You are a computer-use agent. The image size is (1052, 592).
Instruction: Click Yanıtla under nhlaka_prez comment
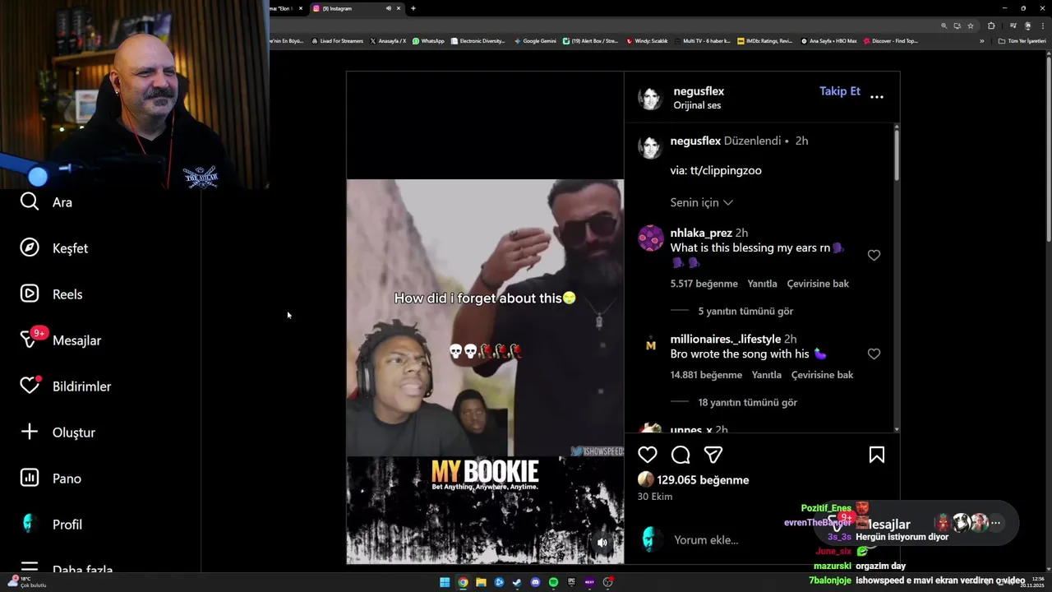(x=762, y=284)
